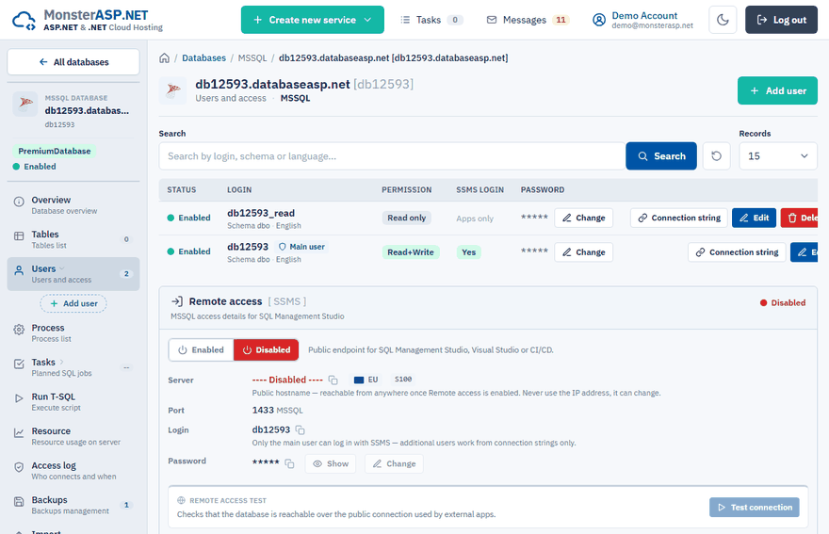Viewport: 829px width, 534px height.
Task: Select Users and access in sidebar
Action: pyautogui.click(x=73, y=274)
